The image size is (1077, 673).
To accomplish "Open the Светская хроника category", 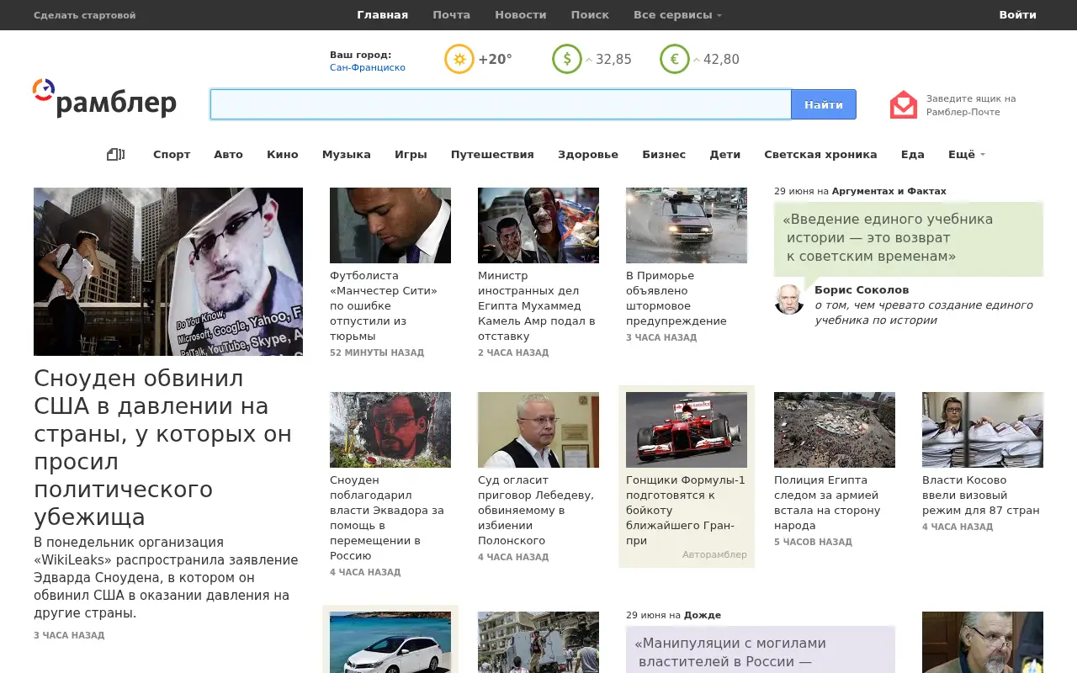I will click(820, 154).
